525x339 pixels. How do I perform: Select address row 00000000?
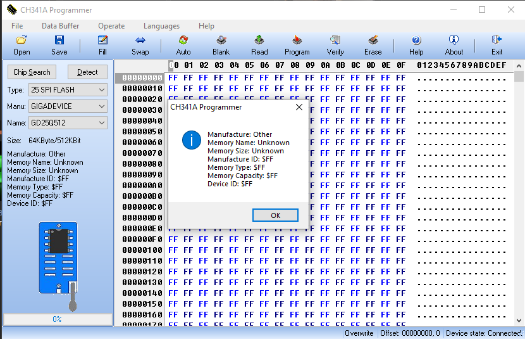[142, 78]
